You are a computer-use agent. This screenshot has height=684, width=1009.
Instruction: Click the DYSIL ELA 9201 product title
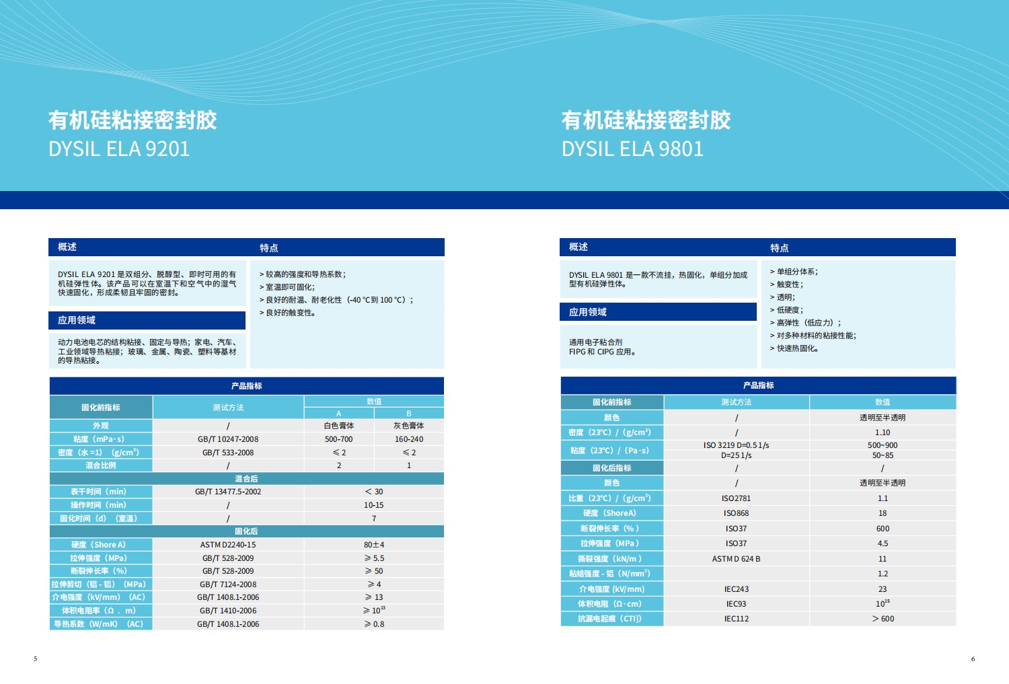[x=119, y=149]
